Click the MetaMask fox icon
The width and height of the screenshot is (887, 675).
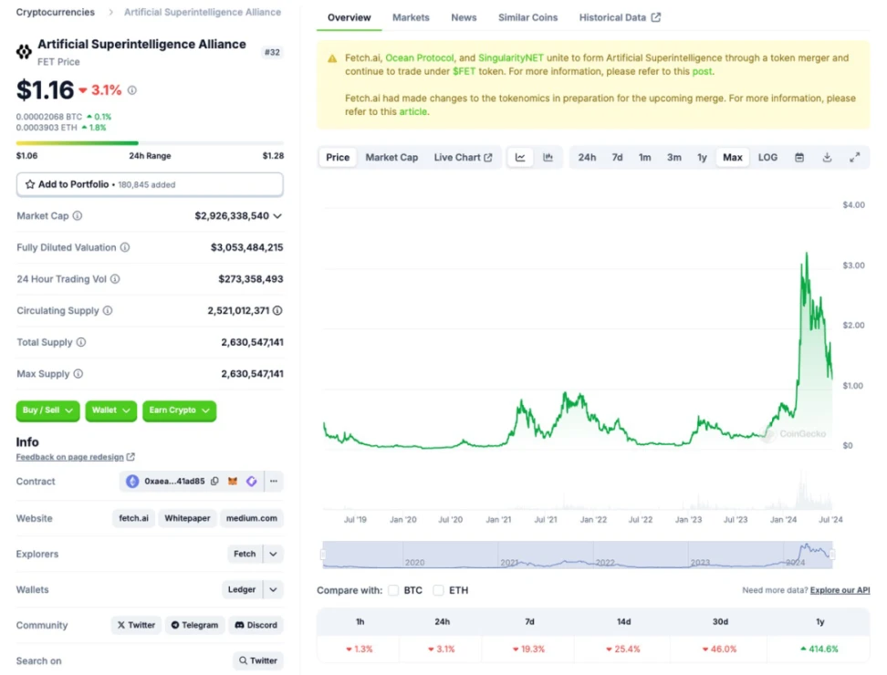(233, 482)
